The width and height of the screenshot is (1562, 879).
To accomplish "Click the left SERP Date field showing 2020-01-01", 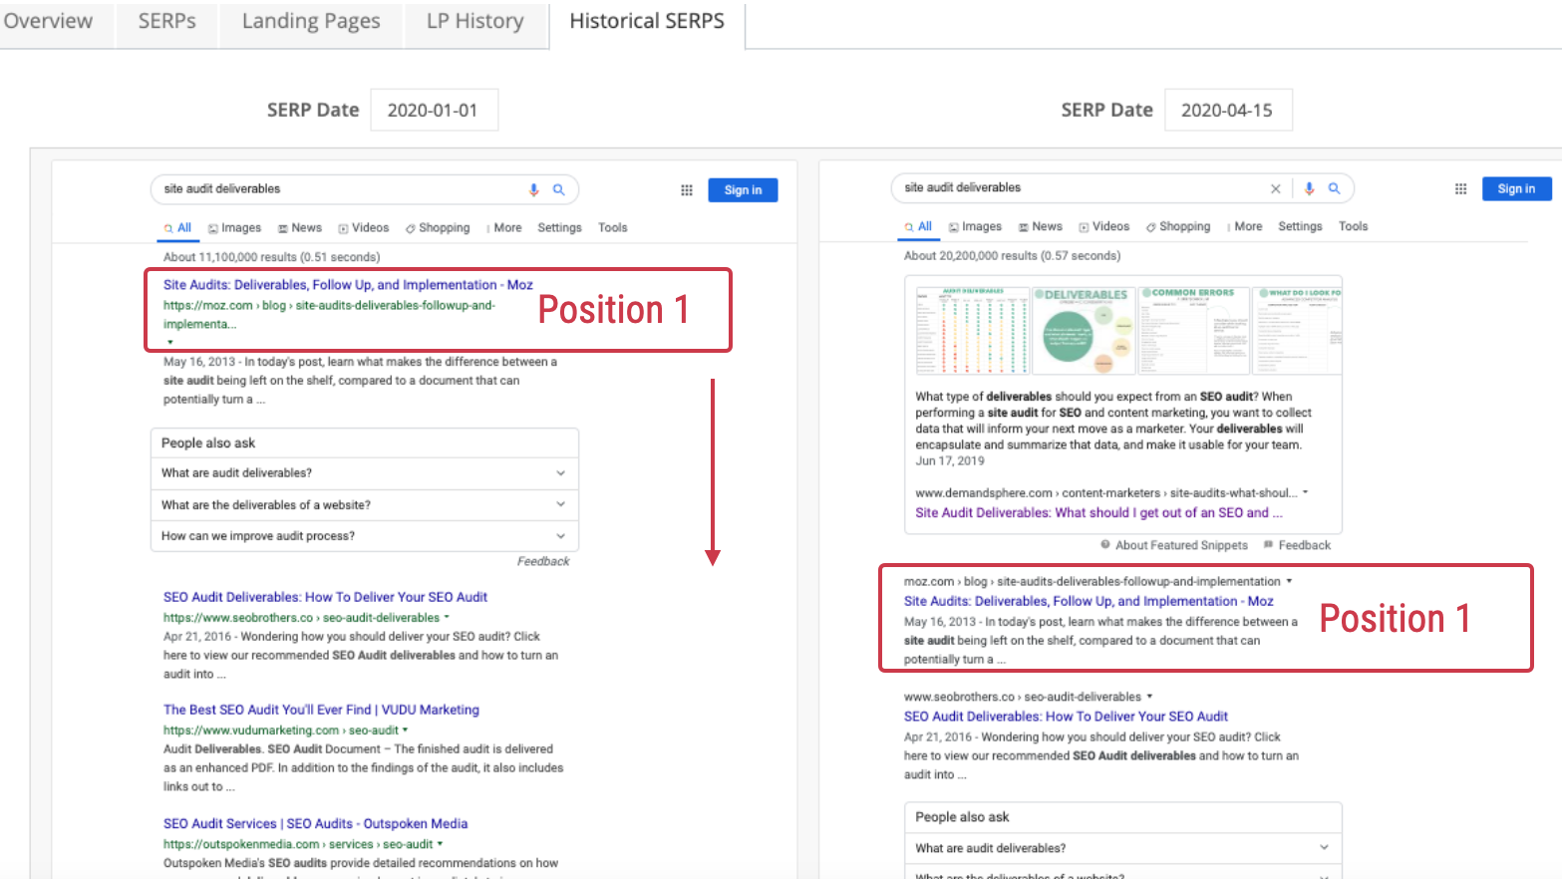I will 434,110.
